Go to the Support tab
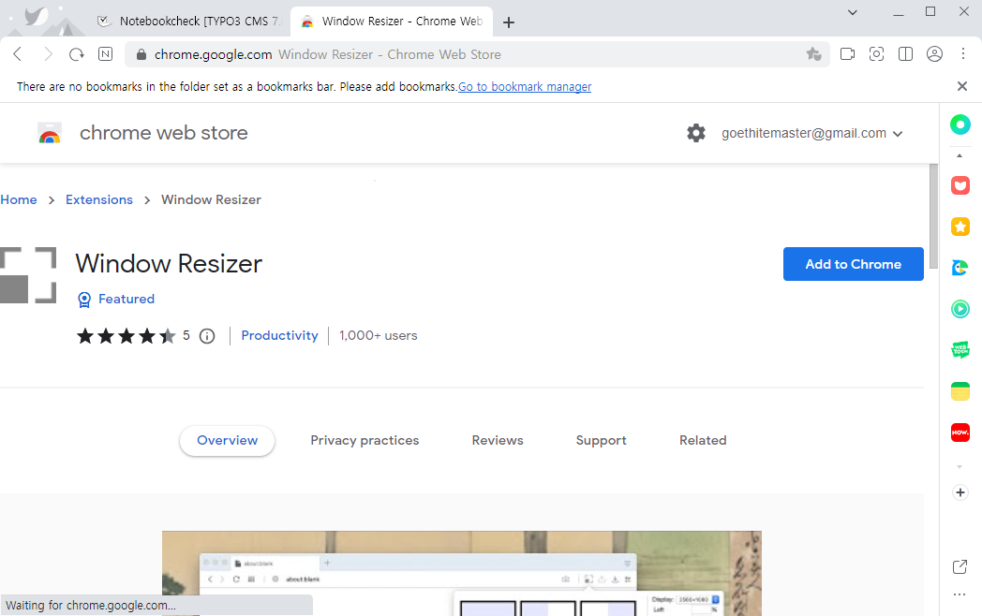This screenshot has height=616, width=982. [x=602, y=441]
